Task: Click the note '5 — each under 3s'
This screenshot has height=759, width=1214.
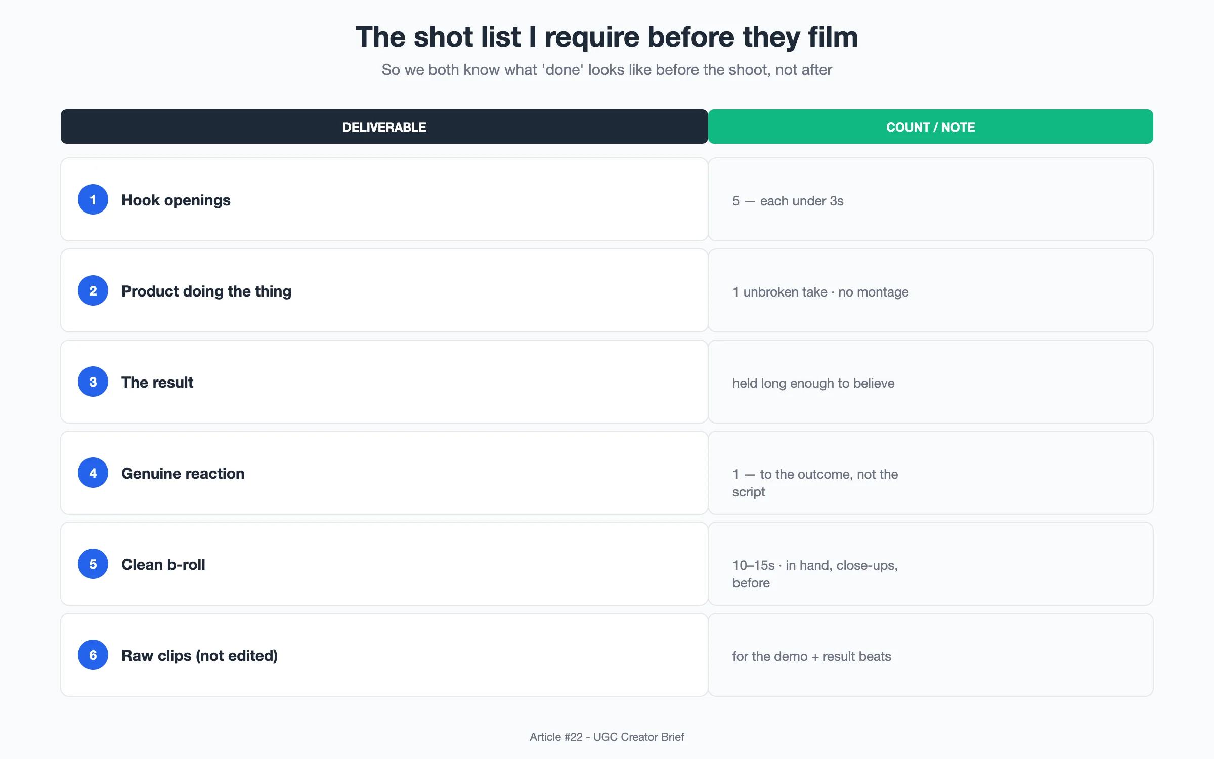Action: pos(788,201)
